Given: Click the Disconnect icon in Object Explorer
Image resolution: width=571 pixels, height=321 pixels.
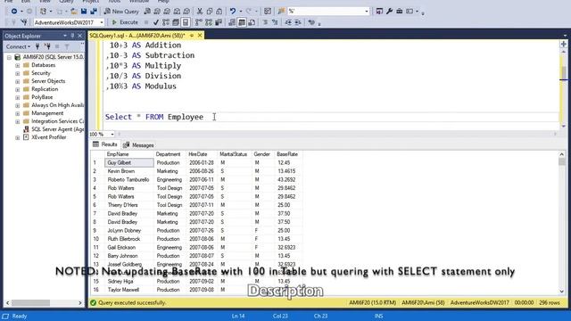Looking at the screenshot, I should (x=47, y=46).
